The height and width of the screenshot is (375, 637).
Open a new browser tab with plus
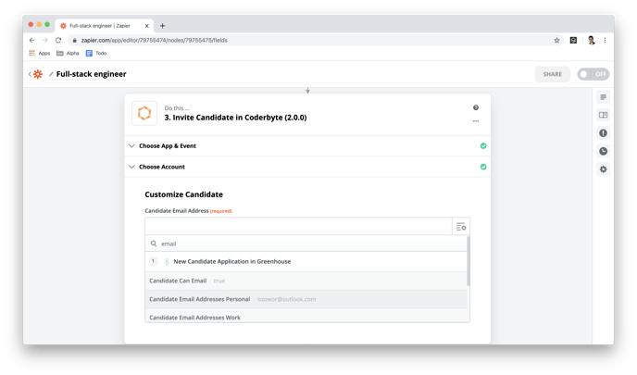point(163,26)
